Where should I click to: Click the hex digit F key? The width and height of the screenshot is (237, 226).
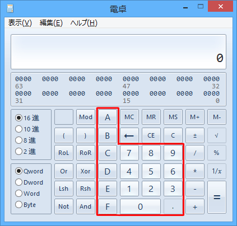tap(108, 206)
